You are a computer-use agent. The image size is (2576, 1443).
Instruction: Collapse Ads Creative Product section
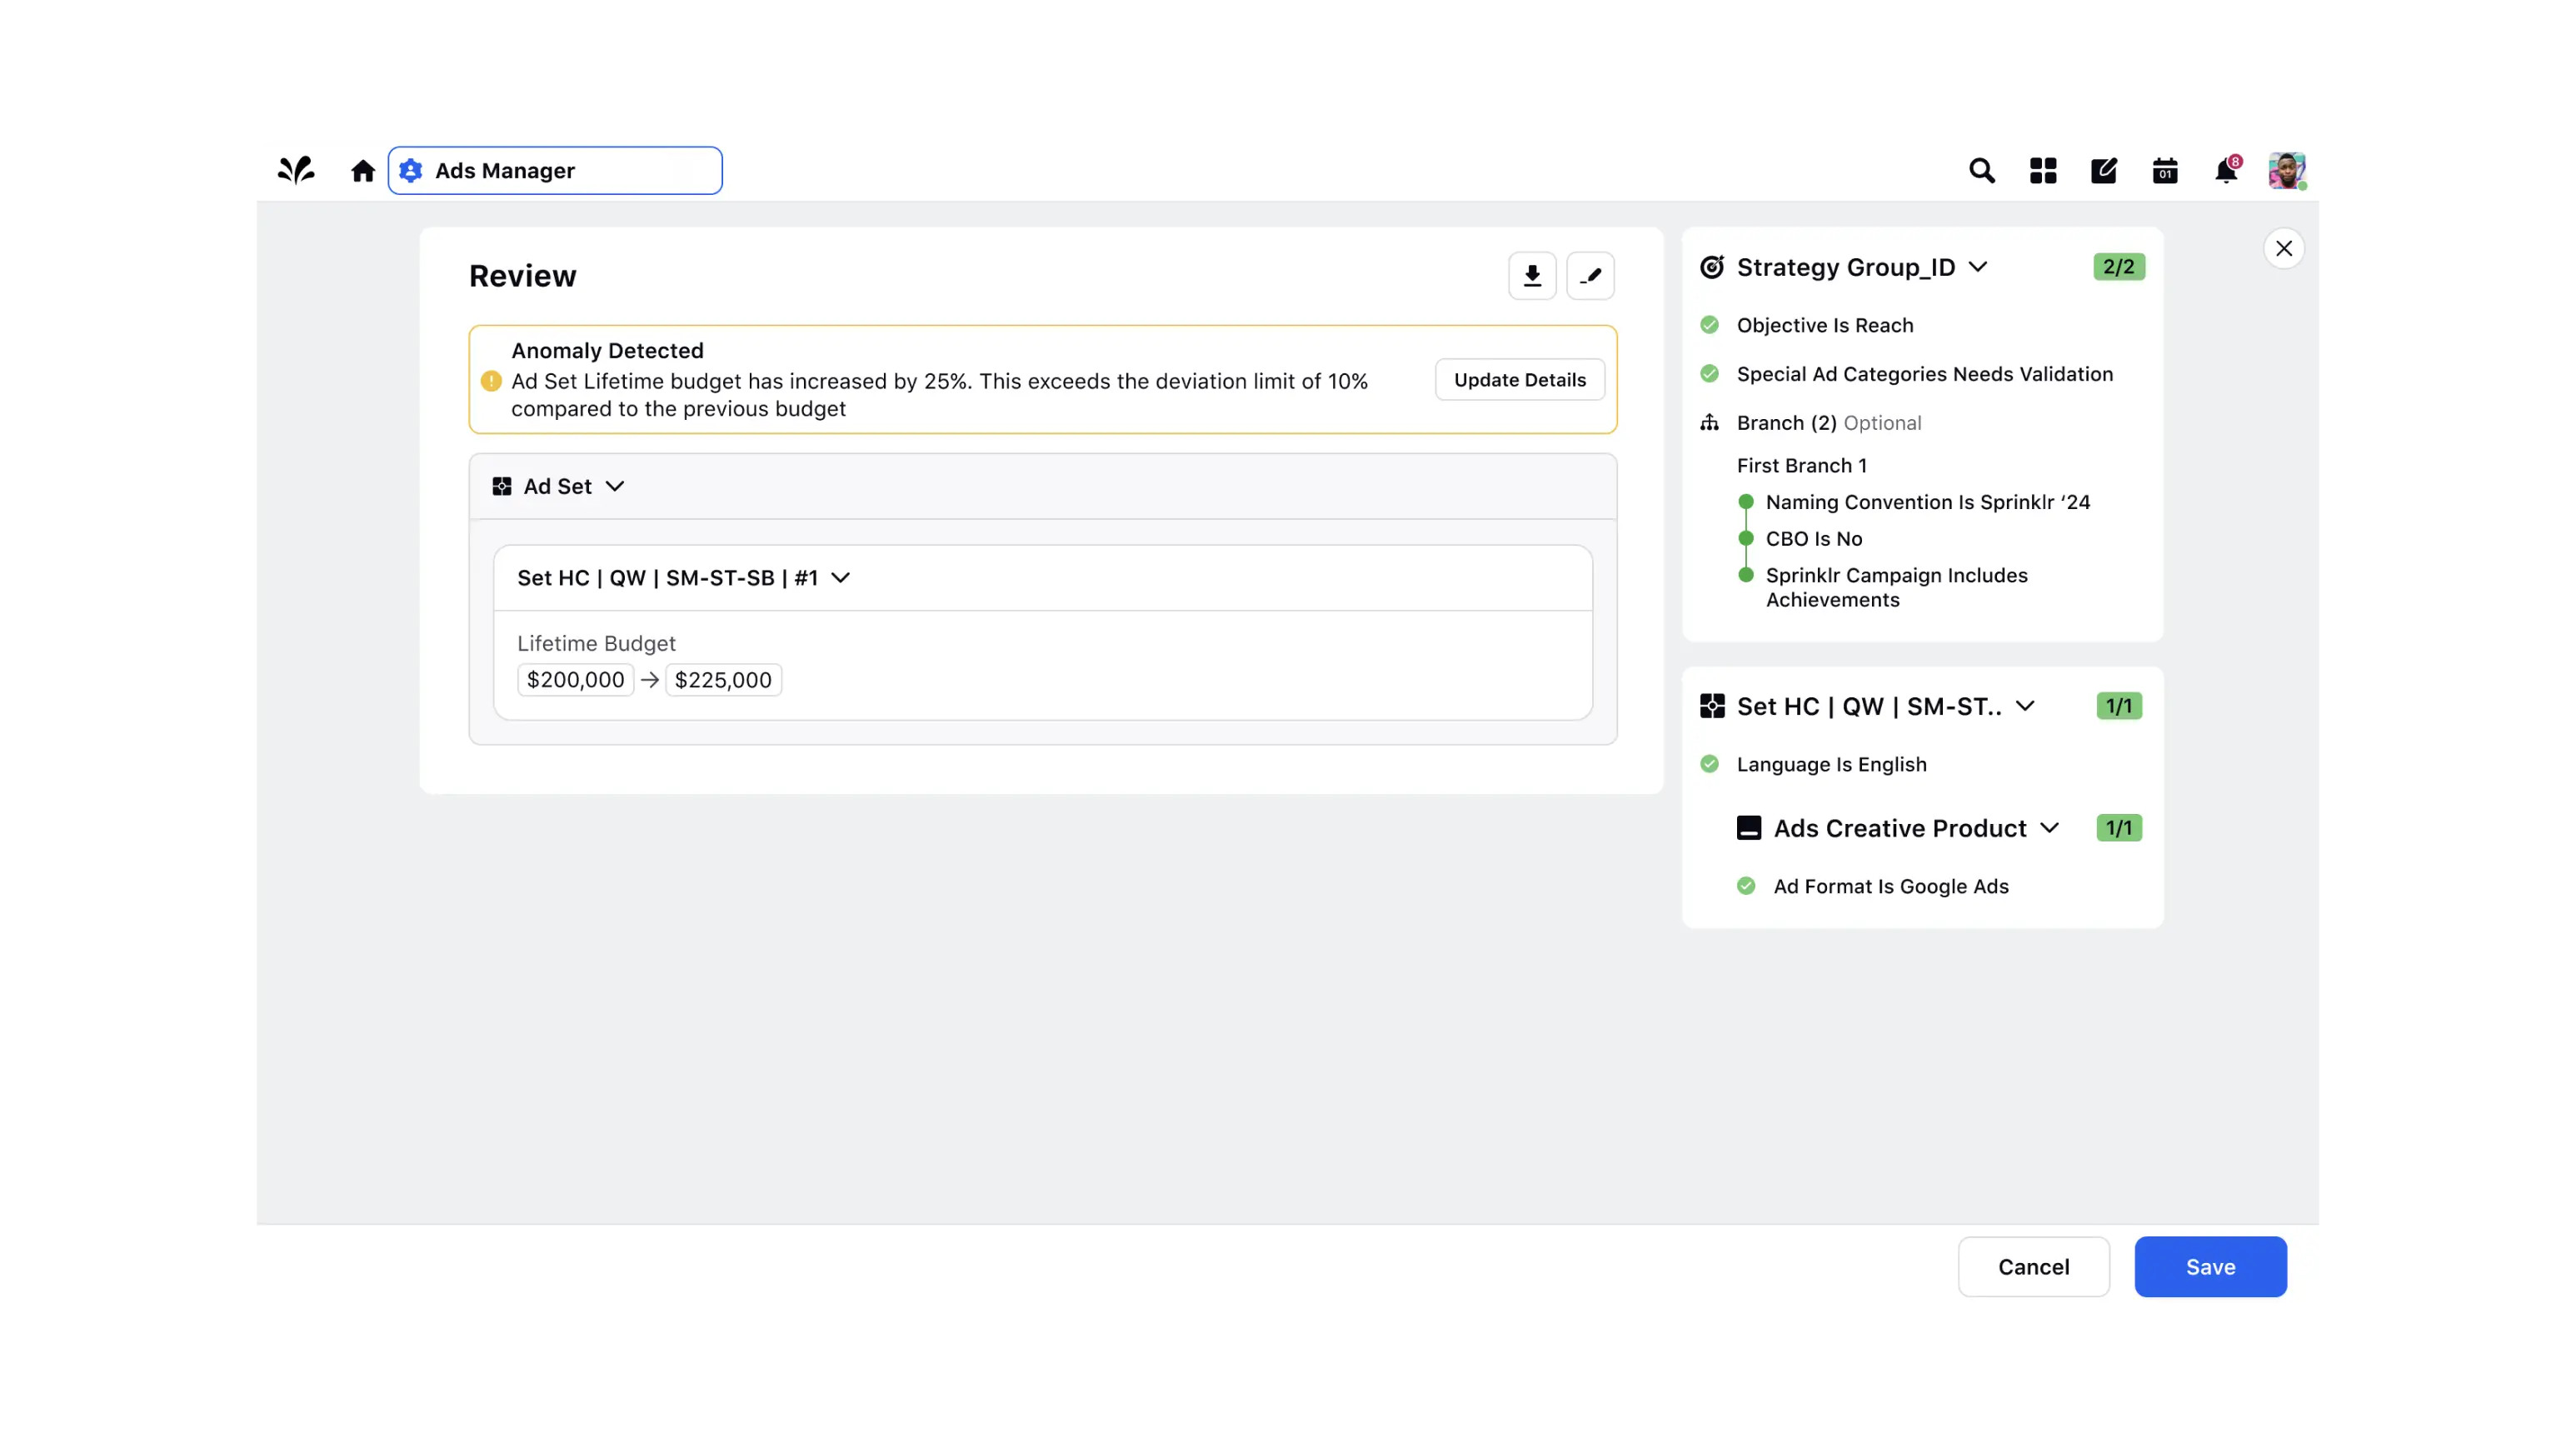click(2049, 828)
